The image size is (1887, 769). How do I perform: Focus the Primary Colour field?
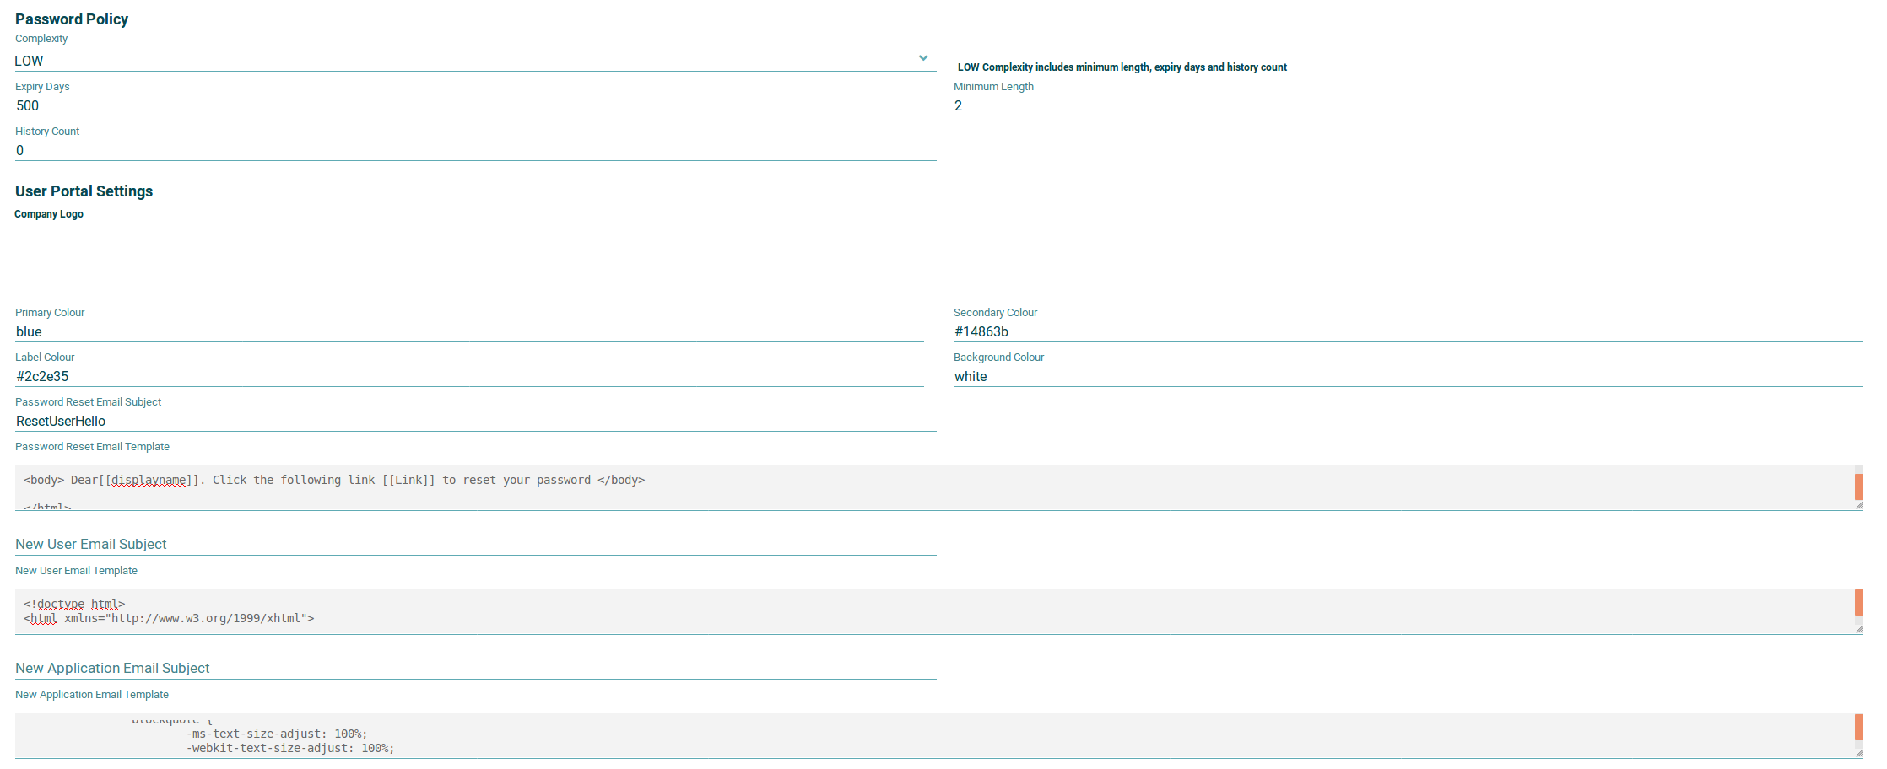468,331
